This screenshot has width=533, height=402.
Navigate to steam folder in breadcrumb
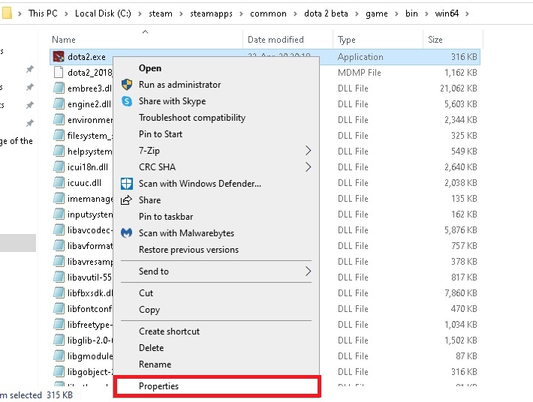pyautogui.click(x=161, y=13)
